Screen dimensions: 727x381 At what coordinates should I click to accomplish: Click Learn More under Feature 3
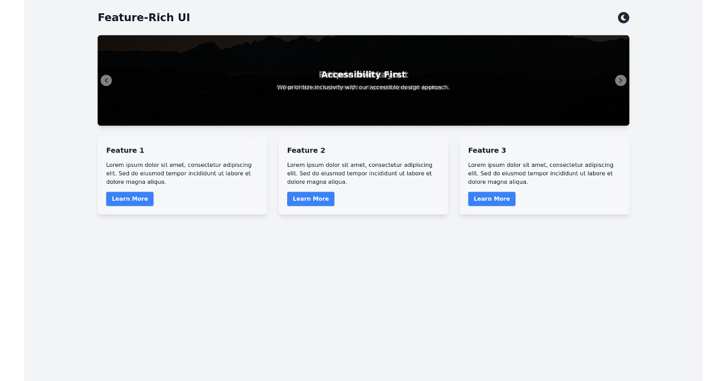(x=491, y=198)
